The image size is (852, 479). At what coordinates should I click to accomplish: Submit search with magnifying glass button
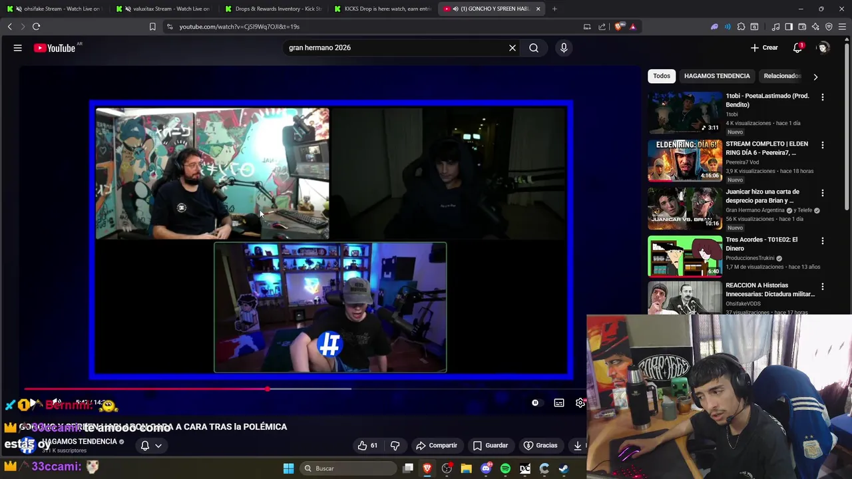534,48
